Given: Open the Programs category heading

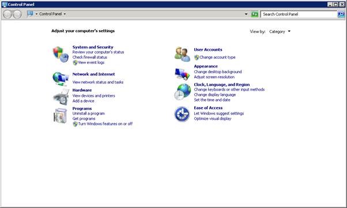Looking at the screenshot, I should 82,109.
